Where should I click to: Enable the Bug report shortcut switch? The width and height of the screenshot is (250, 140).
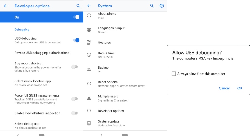(x=74, y=67)
